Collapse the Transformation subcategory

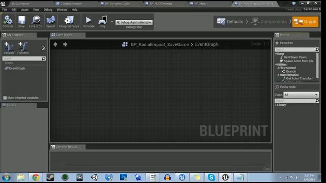pyautogui.click(x=278, y=75)
